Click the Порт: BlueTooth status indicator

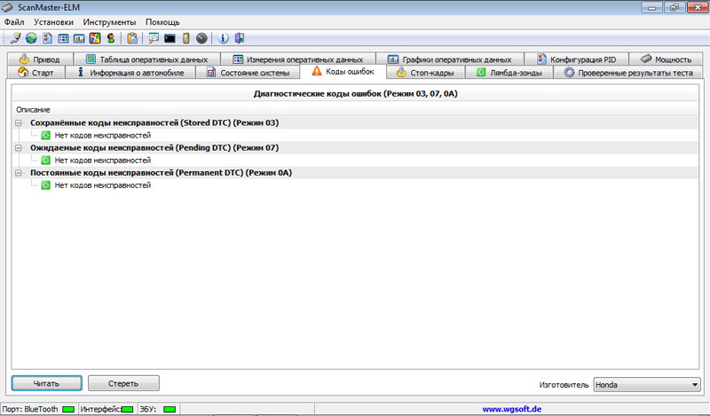tap(68, 409)
